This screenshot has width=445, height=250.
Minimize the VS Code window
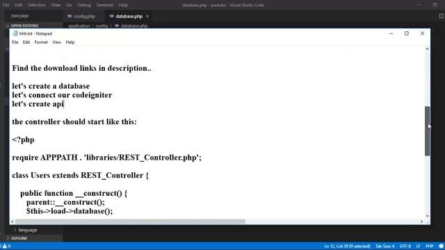(x=419, y=5)
